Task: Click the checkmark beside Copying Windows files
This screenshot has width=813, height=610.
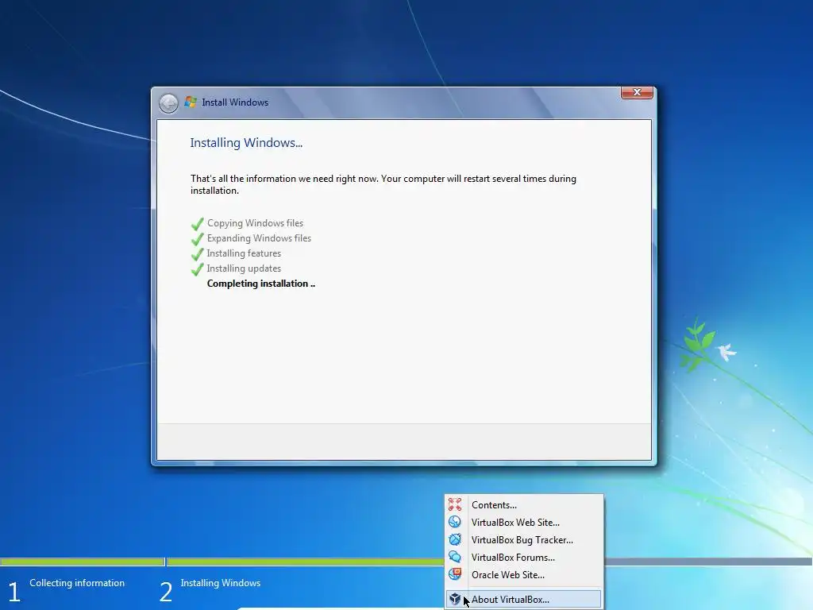Action: (197, 224)
